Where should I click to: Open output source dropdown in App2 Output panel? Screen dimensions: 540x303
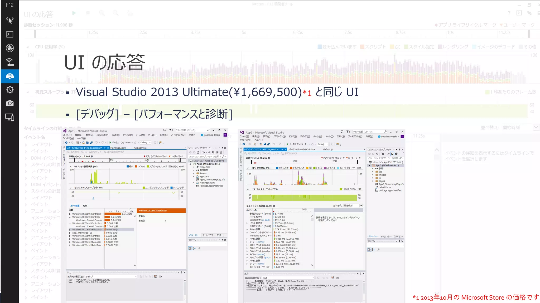click(x=288, y=278)
